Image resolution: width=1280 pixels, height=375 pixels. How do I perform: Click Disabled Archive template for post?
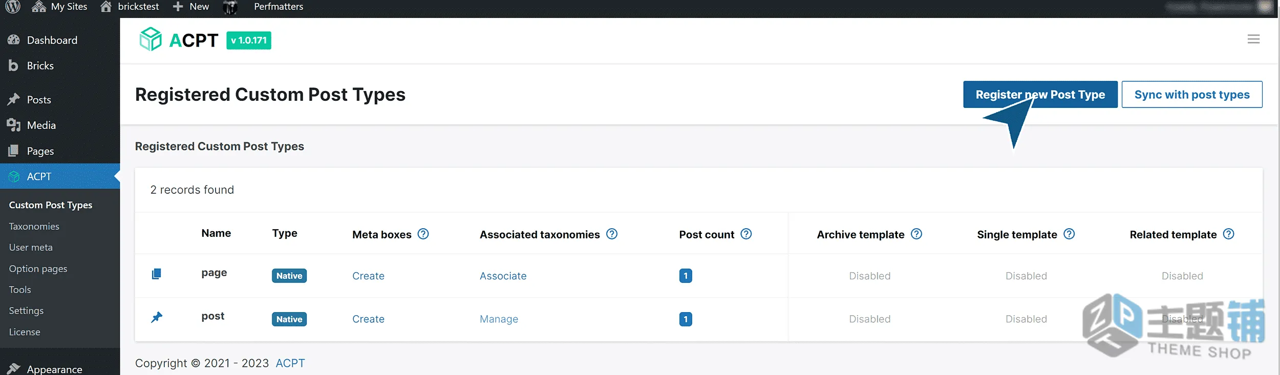tap(870, 319)
